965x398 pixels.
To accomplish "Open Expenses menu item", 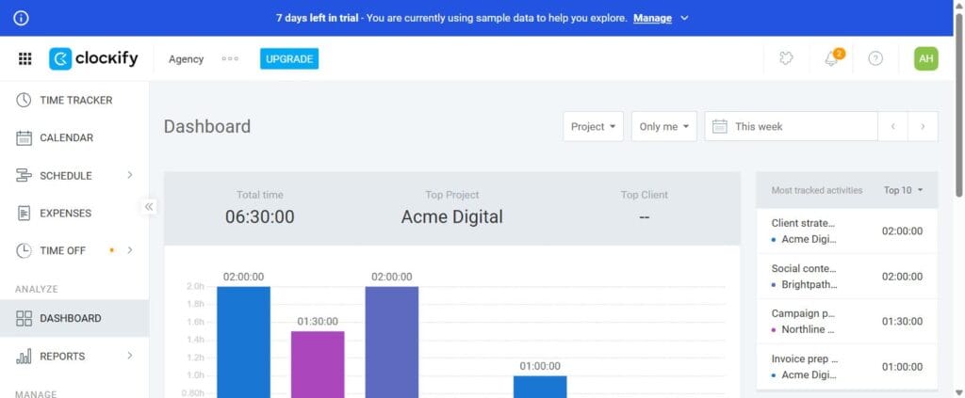I will tap(74, 214).
